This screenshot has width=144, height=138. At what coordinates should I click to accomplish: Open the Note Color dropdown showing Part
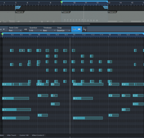click(15, 31)
